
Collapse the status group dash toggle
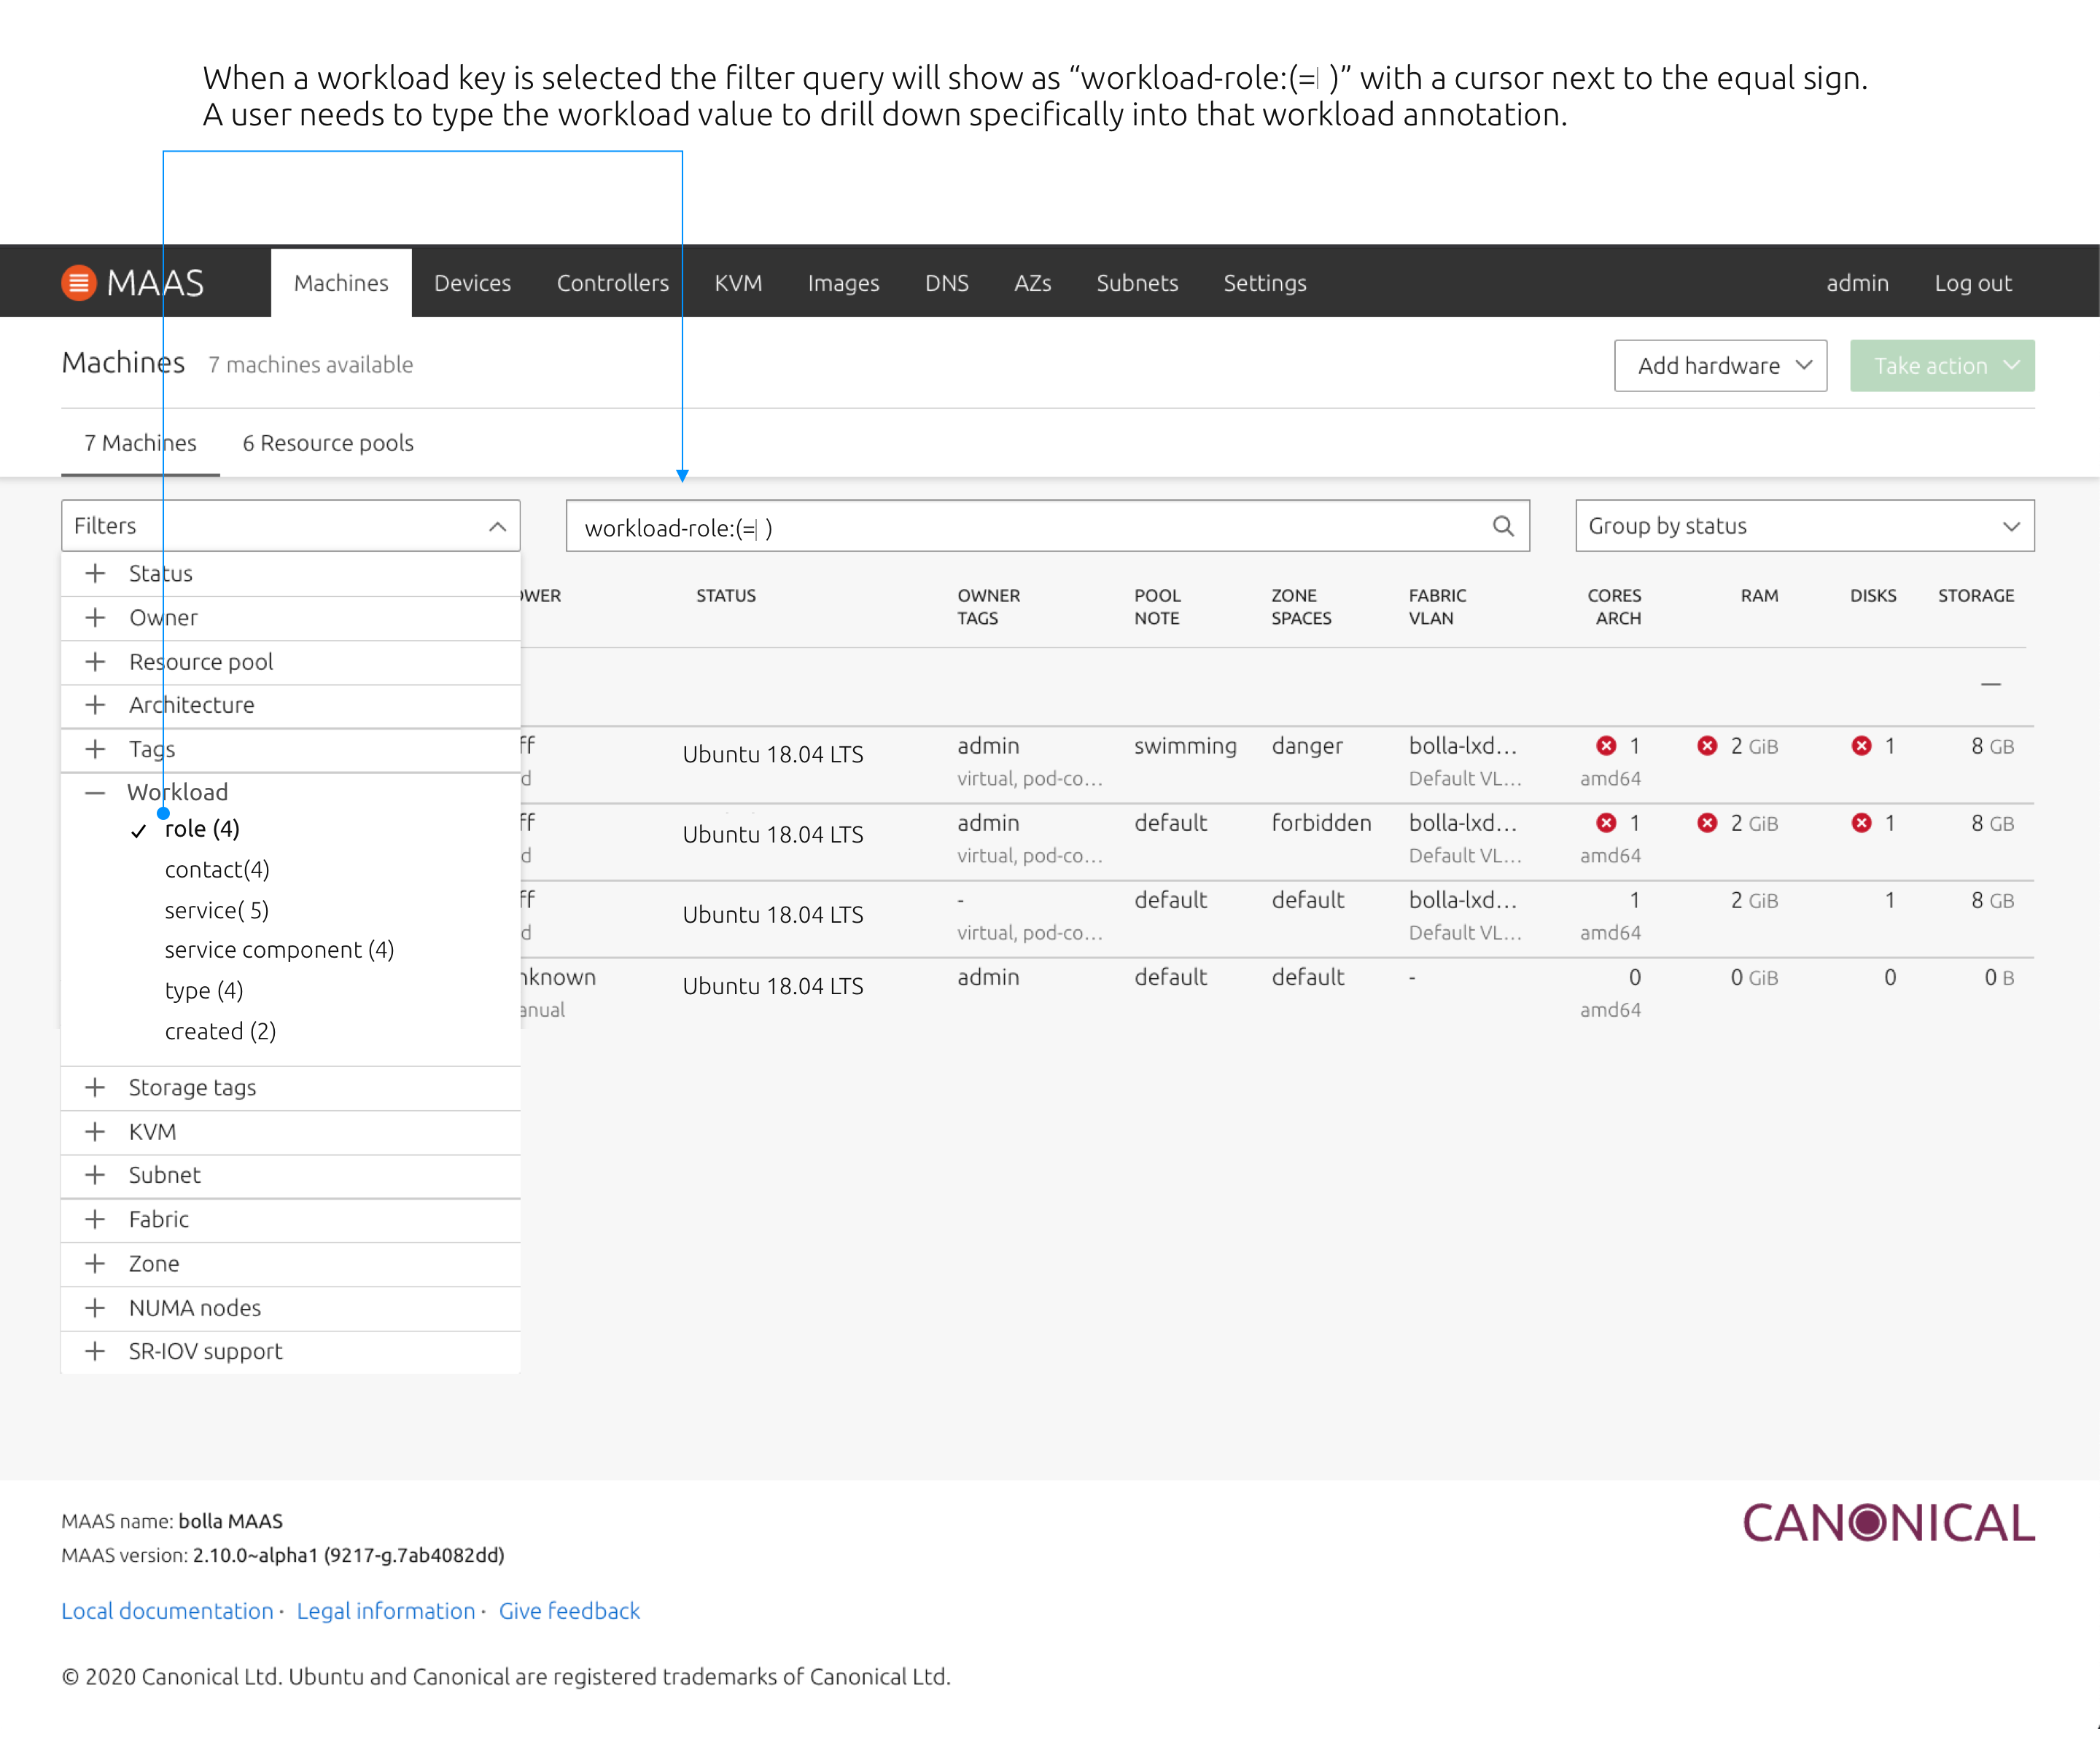click(x=1990, y=684)
